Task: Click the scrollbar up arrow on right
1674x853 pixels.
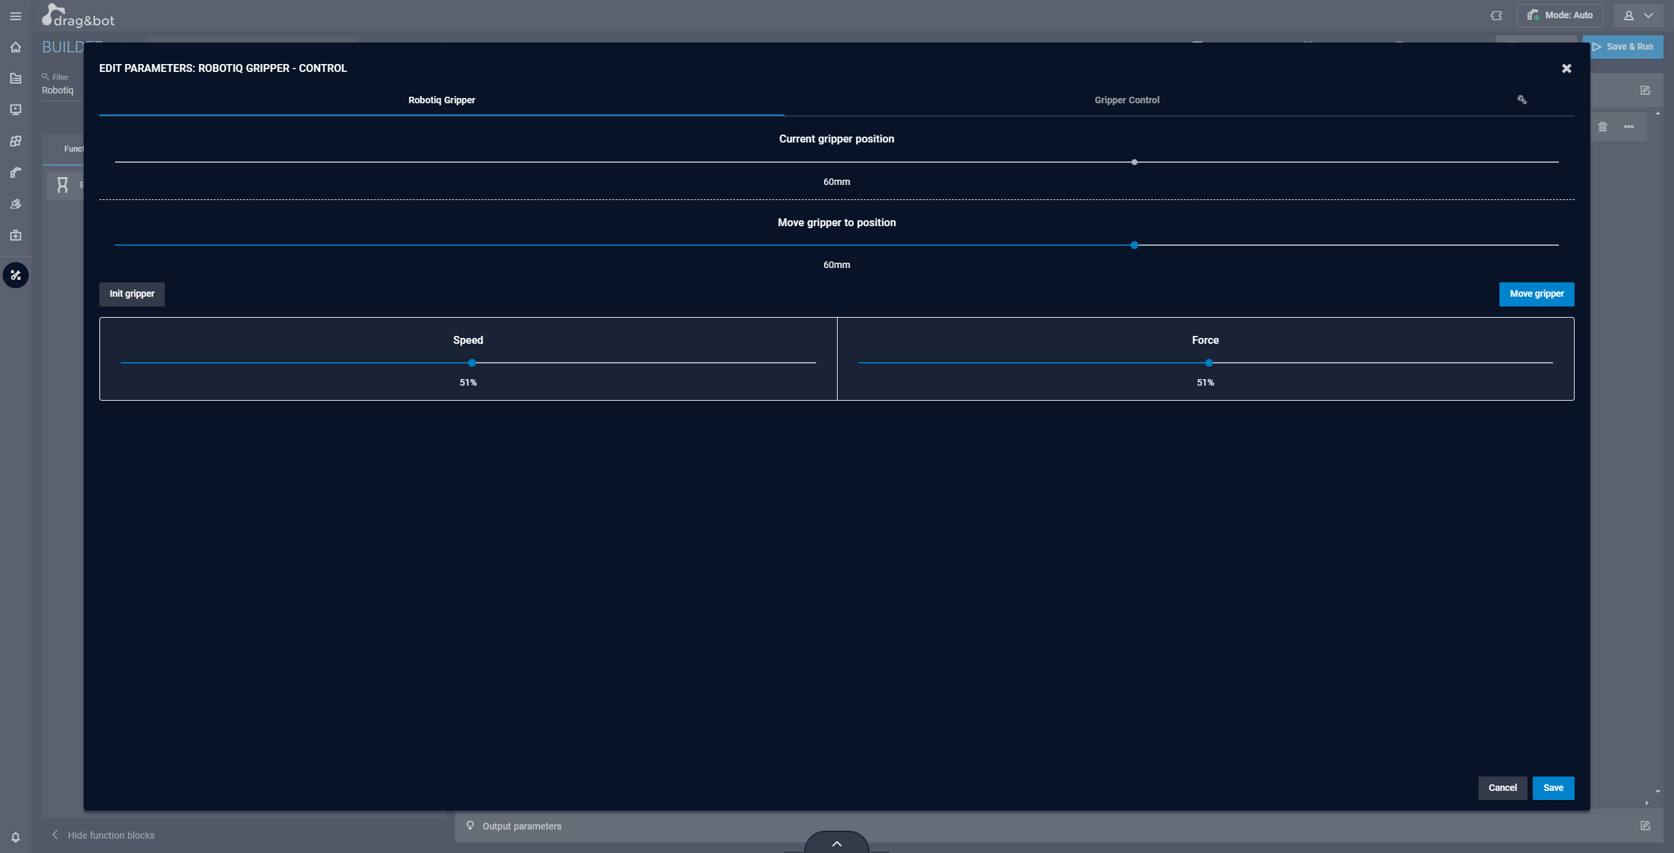Action: pyautogui.click(x=1658, y=114)
